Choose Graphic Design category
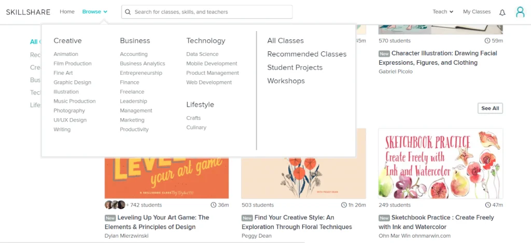 click(x=72, y=82)
